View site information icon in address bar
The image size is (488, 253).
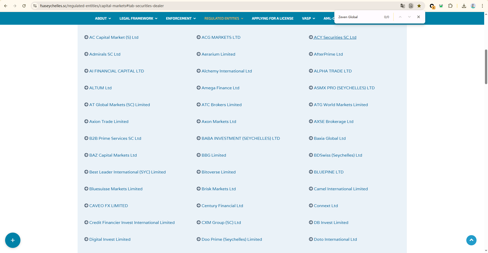(35, 6)
